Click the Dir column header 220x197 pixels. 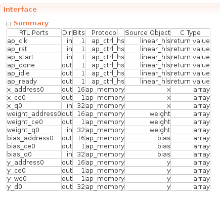[x=67, y=32]
